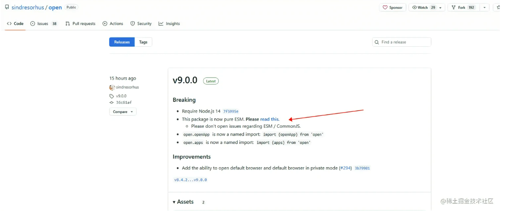Click the Fork branch icon
Image resolution: width=517 pixels, height=217 pixels.
pyautogui.click(x=454, y=7)
